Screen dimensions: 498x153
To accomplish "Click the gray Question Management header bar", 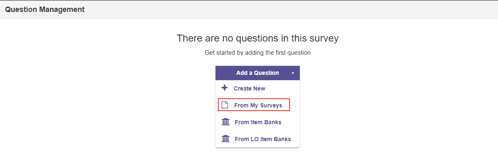I will [x=249, y=9].
